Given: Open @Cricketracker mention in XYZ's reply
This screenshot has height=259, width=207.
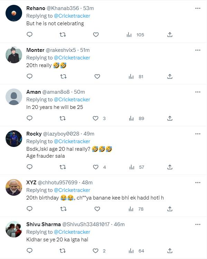Looking at the screenshot, I should pos(72,190).
